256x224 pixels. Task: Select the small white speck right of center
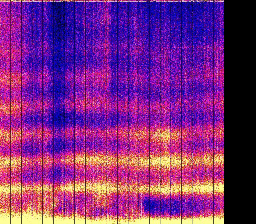tap(178, 94)
